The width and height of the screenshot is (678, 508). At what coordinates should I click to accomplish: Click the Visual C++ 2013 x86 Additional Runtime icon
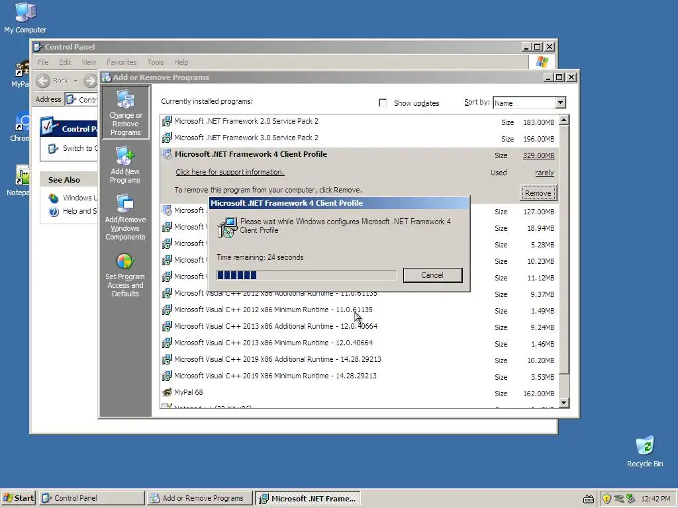(167, 326)
